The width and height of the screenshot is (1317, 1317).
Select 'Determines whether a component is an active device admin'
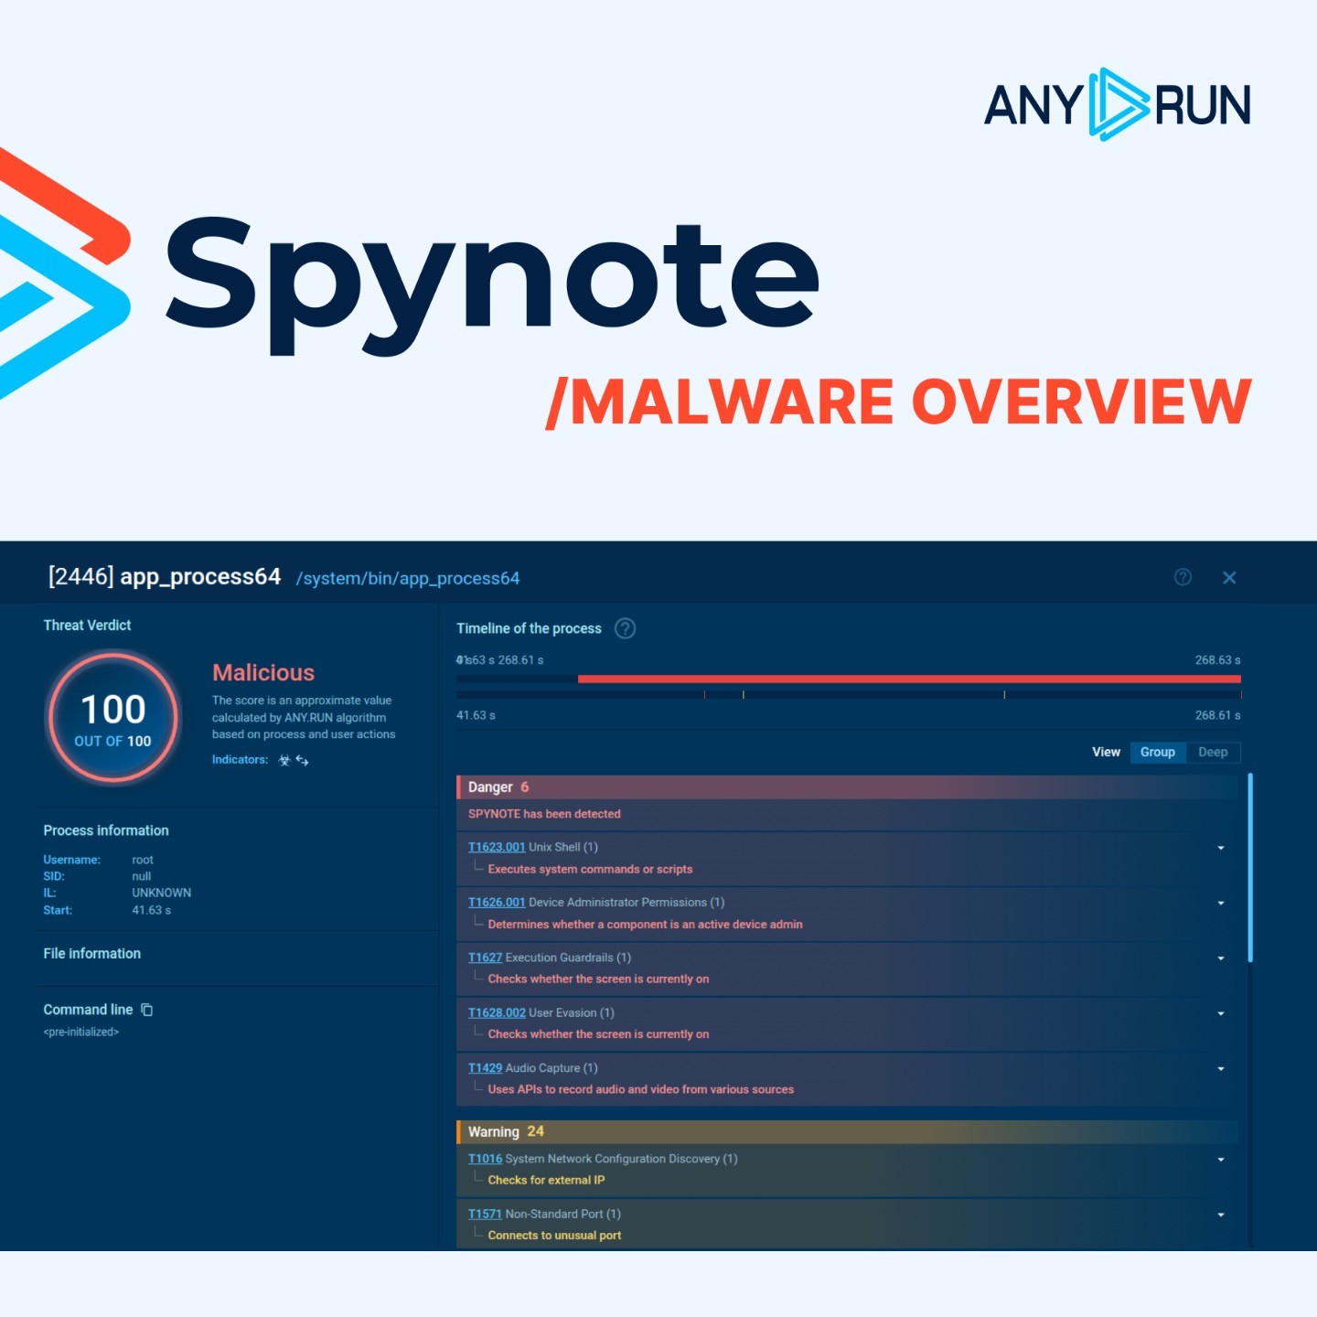(x=645, y=925)
